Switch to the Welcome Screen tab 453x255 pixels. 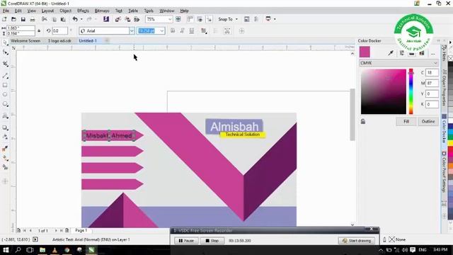[x=25, y=41]
